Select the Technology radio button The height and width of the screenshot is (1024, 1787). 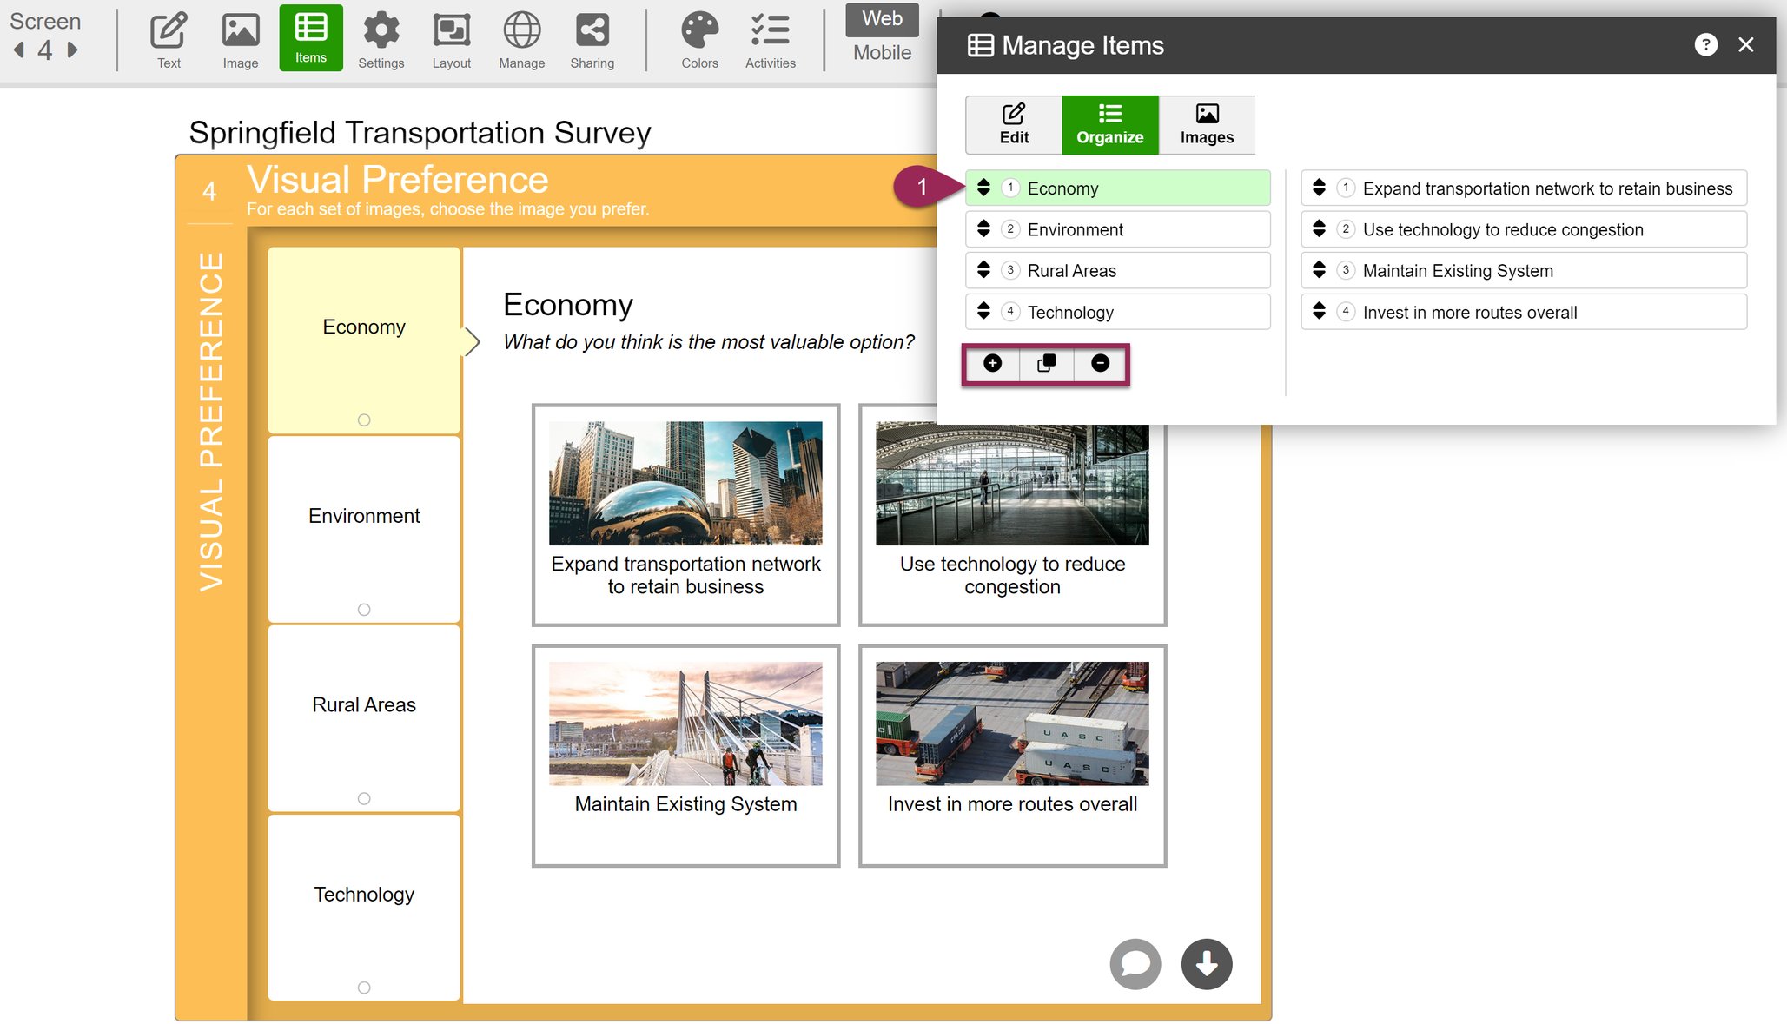coord(364,988)
